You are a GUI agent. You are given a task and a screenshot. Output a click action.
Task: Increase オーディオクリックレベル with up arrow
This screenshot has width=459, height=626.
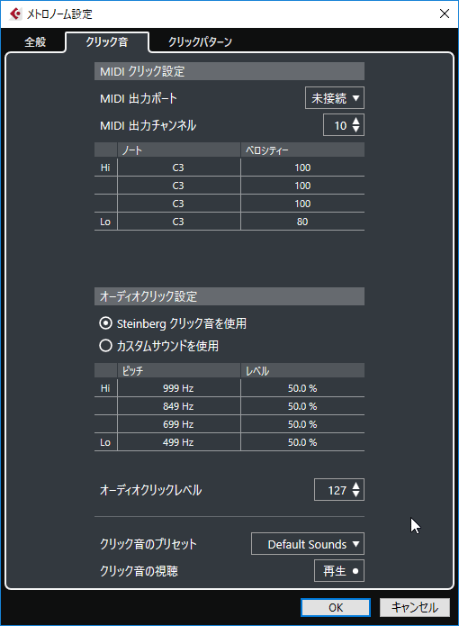point(356,485)
